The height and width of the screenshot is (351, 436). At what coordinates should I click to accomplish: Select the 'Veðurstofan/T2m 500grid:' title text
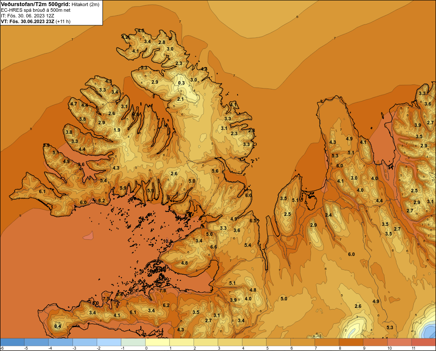point(36,4)
